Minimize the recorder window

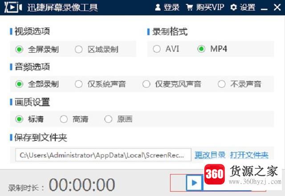tap(264, 8)
